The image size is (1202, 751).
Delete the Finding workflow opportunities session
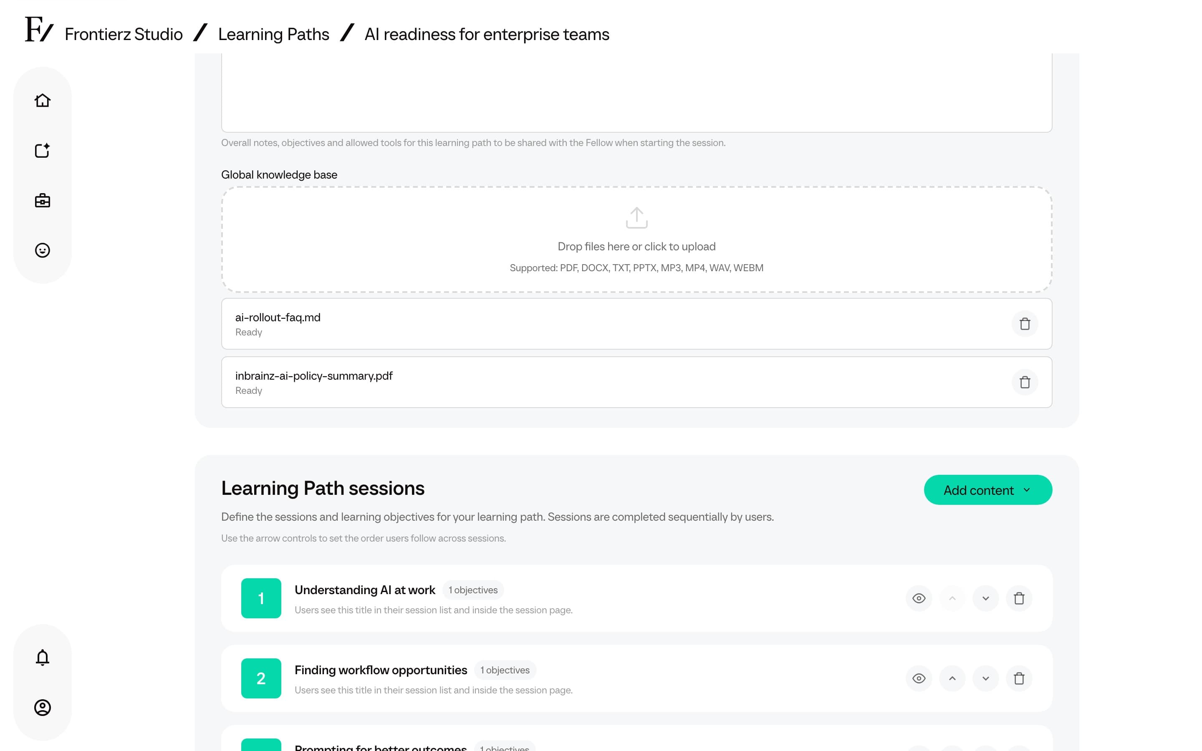(x=1019, y=678)
